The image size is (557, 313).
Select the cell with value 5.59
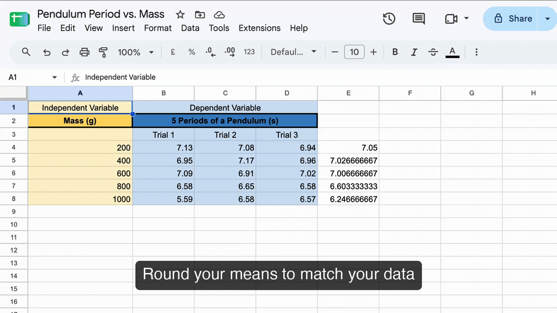164,199
